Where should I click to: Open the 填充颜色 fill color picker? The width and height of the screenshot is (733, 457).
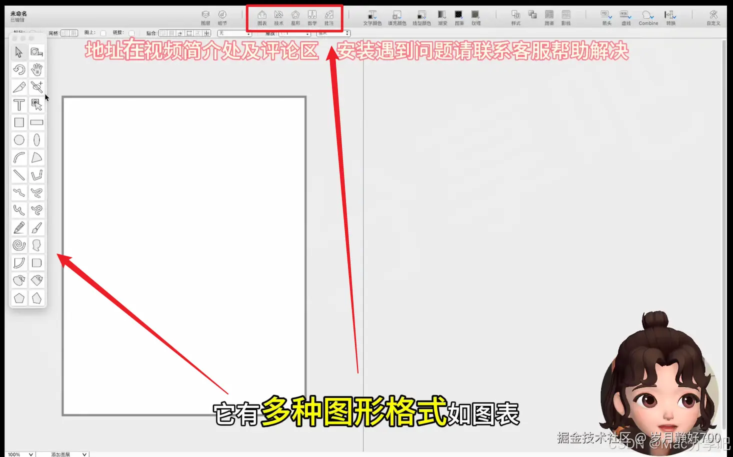point(397,16)
